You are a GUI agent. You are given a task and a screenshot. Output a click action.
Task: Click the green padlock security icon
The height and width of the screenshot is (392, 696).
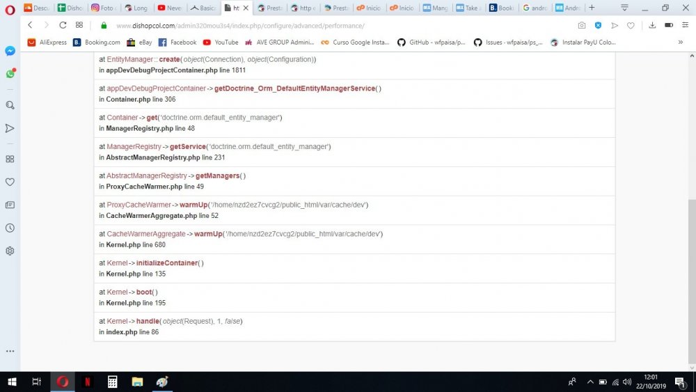104,25
